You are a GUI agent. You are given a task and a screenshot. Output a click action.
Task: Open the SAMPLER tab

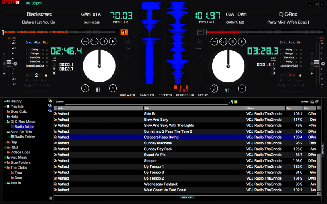(147, 95)
